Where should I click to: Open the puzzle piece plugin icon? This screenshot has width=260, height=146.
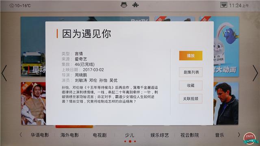click(x=135, y=5)
